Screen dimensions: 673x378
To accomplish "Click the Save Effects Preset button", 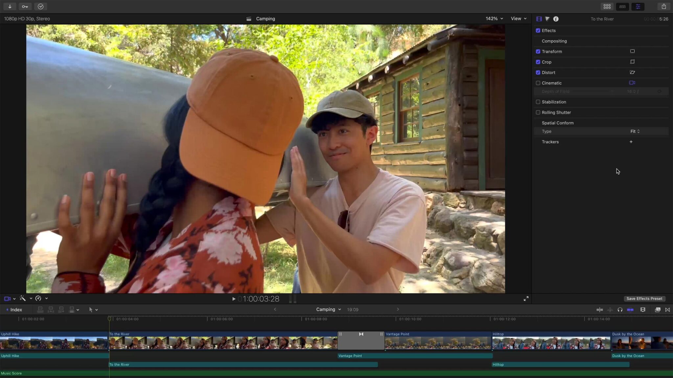I will (x=644, y=299).
